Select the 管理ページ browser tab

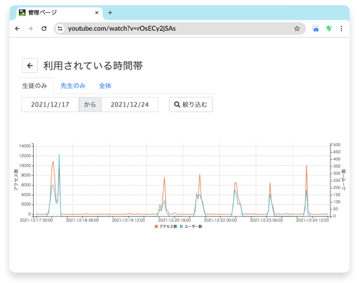coord(60,13)
